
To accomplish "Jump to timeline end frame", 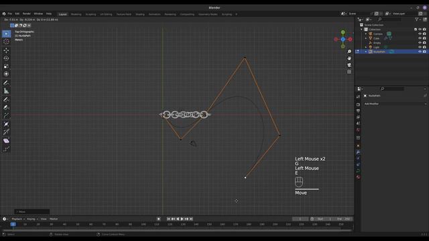I will (191, 219).
